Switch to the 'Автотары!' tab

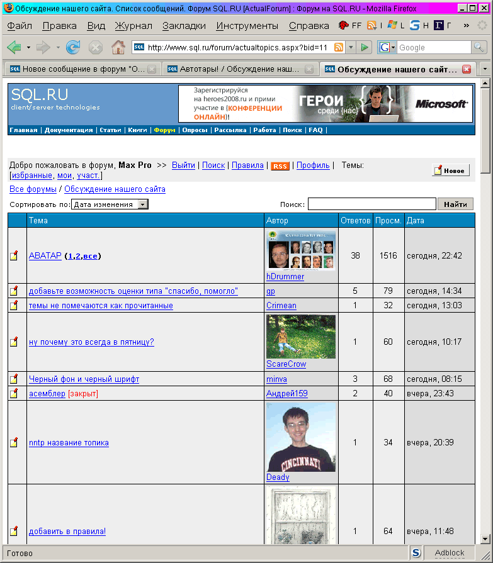point(241,69)
